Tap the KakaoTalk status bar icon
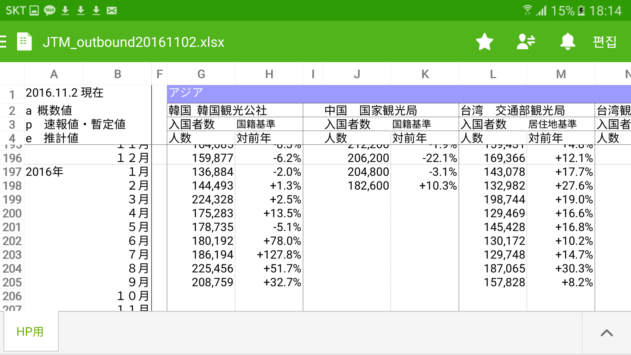 pyautogui.click(x=50, y=10)
